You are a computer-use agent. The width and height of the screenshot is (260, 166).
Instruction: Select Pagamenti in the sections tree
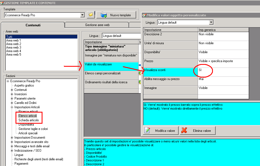21,164
